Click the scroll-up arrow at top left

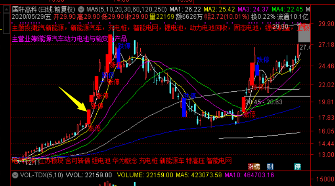[6, 9]
